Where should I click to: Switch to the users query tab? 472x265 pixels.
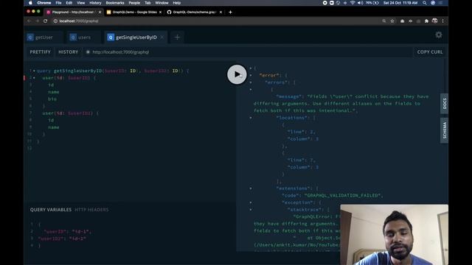point(84,38)
